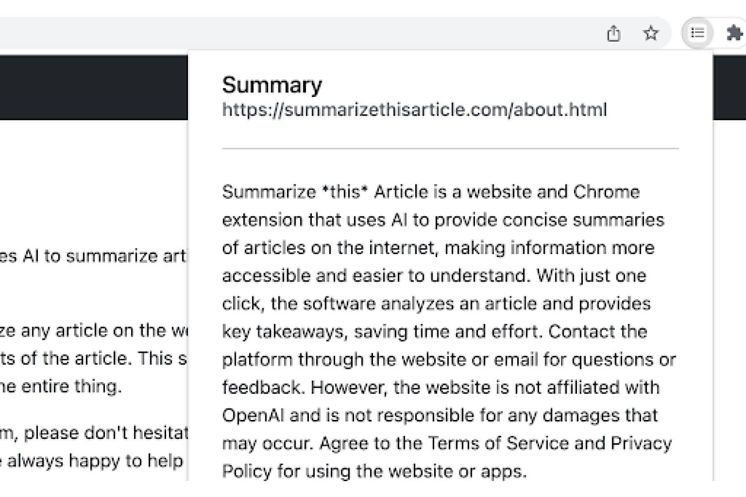Click the Summary heading in popup
The height and width of the screenshot is (497, 746).
click(272, 85)
